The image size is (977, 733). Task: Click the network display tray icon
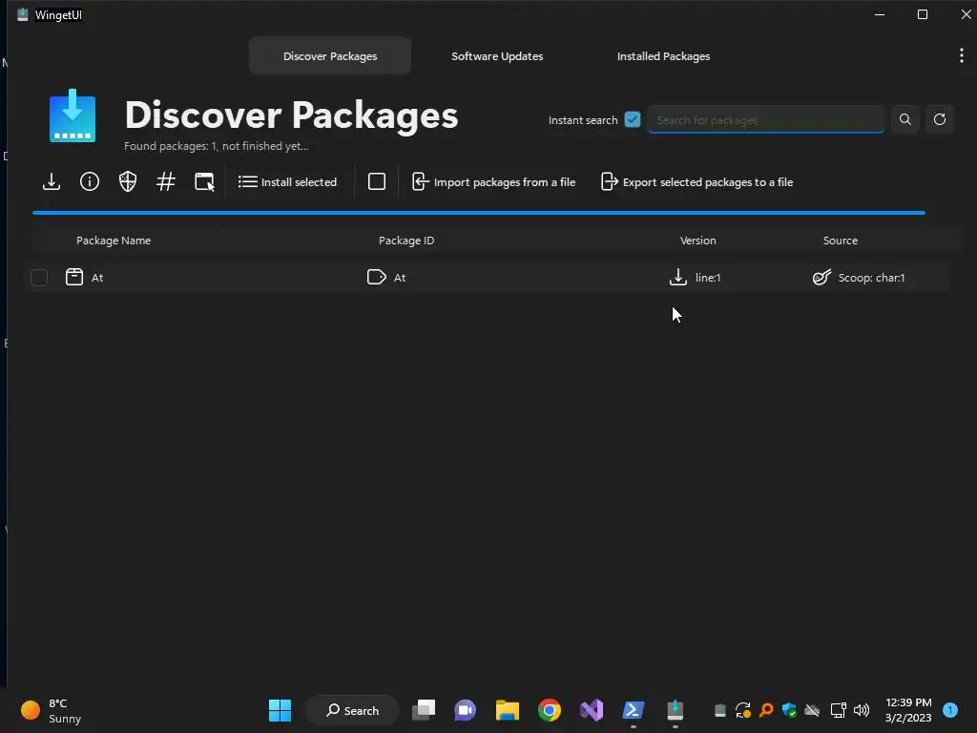pos(838,710)
